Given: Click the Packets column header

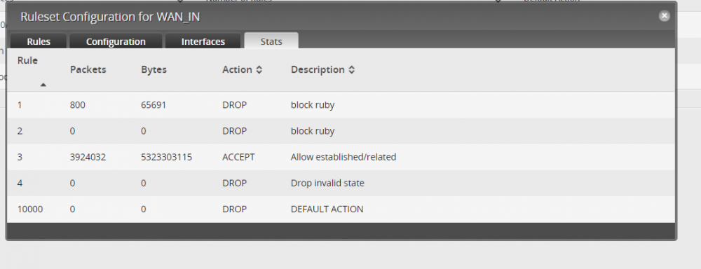Looking at the screenshot, I should pos(88,70).
